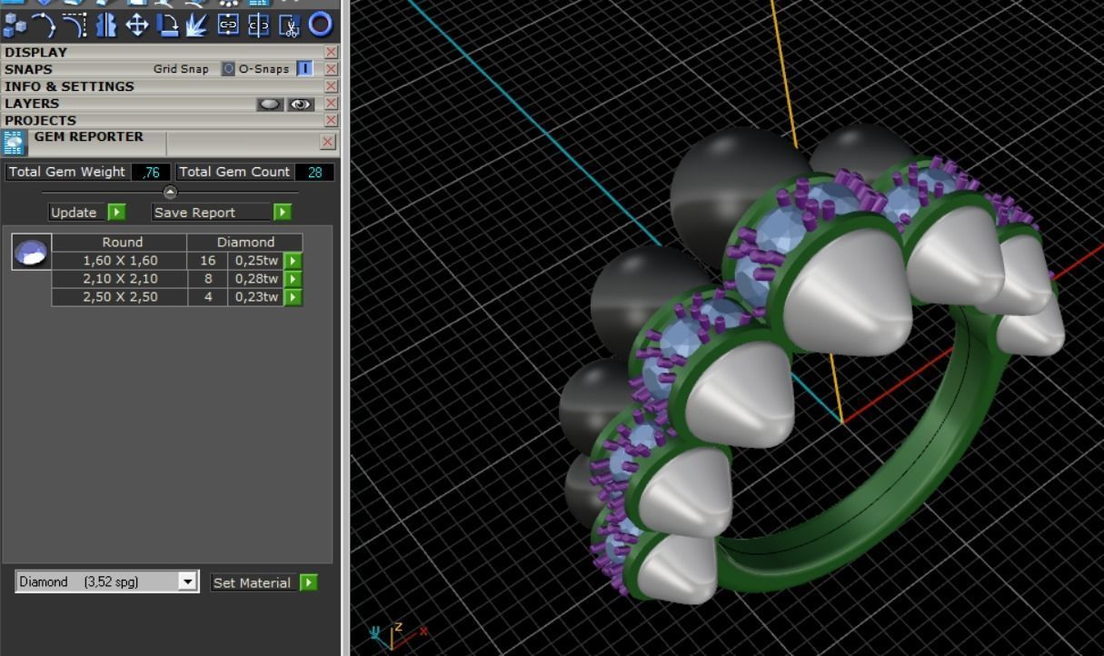Click the Layers show-all eye button
This screenshot has width=1104, height=656.
[x=301, y=104]
